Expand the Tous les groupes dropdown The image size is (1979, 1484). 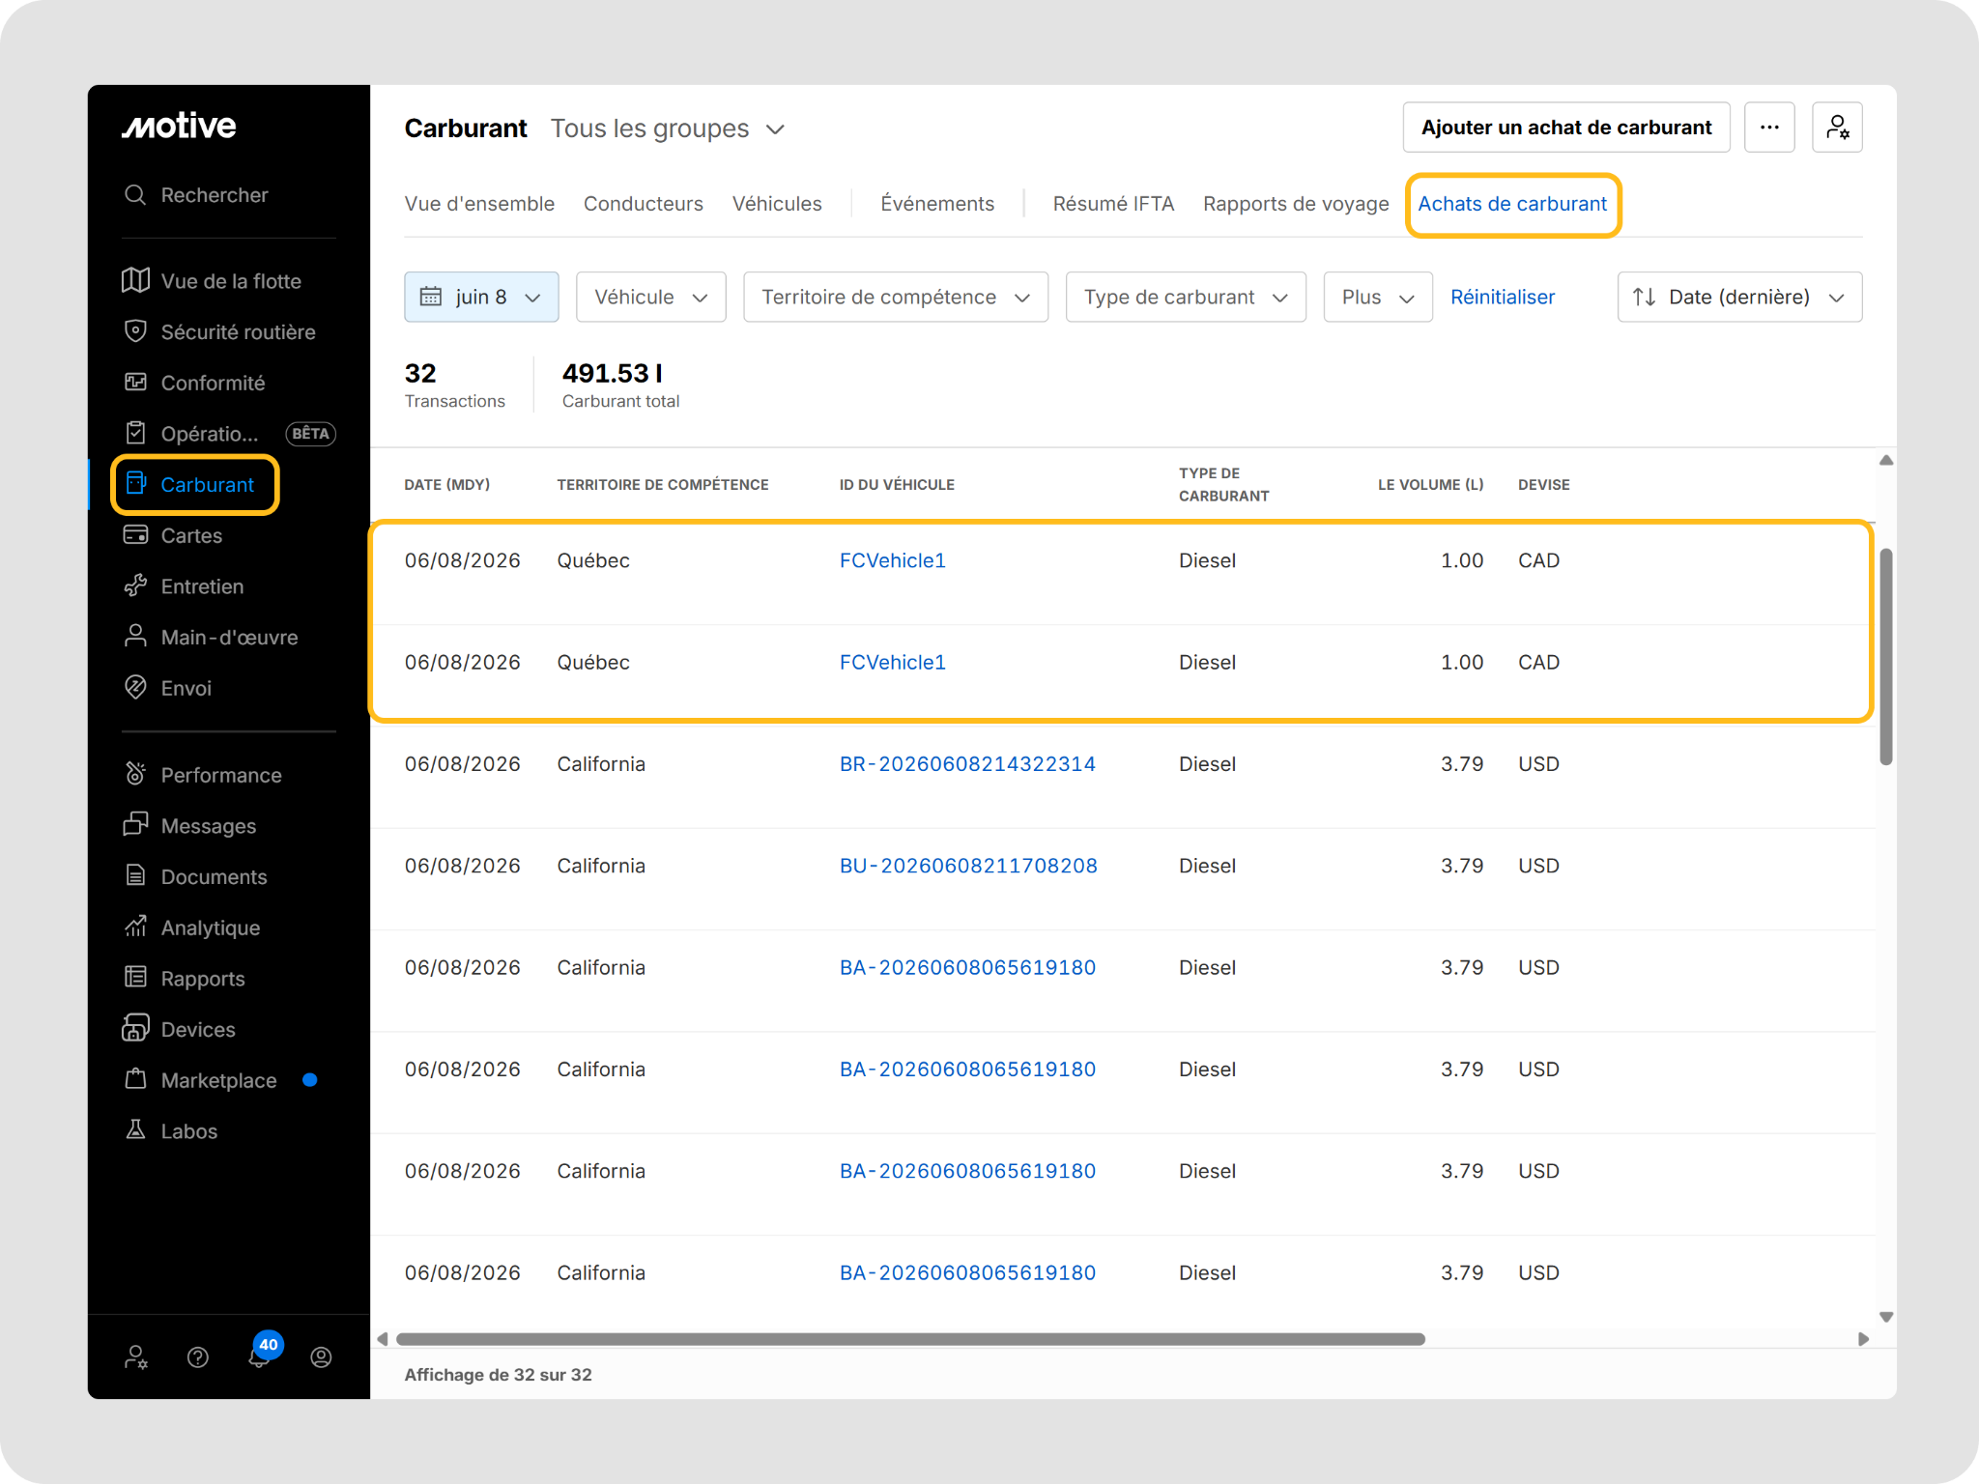668,128
